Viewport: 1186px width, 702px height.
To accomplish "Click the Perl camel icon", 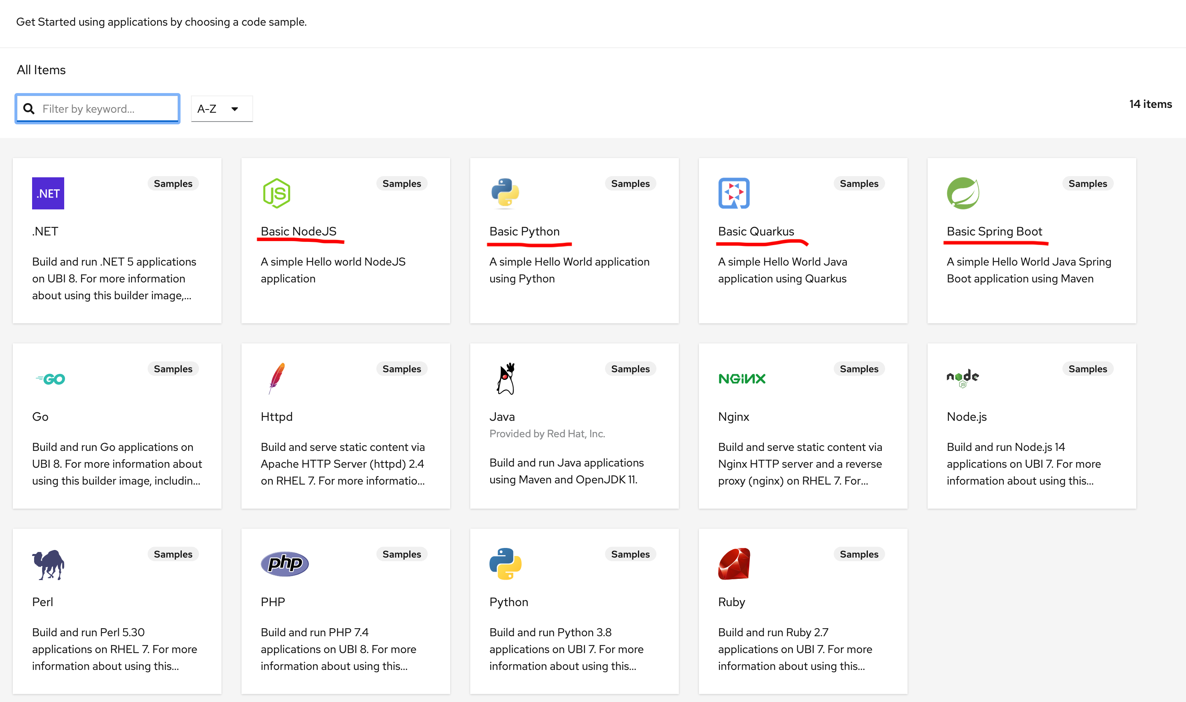I will [48, 564].
